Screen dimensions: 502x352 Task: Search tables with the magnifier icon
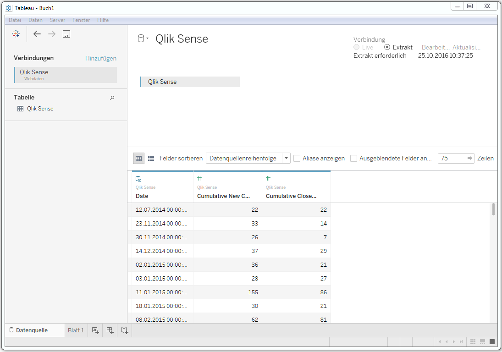tap(112, 98)
